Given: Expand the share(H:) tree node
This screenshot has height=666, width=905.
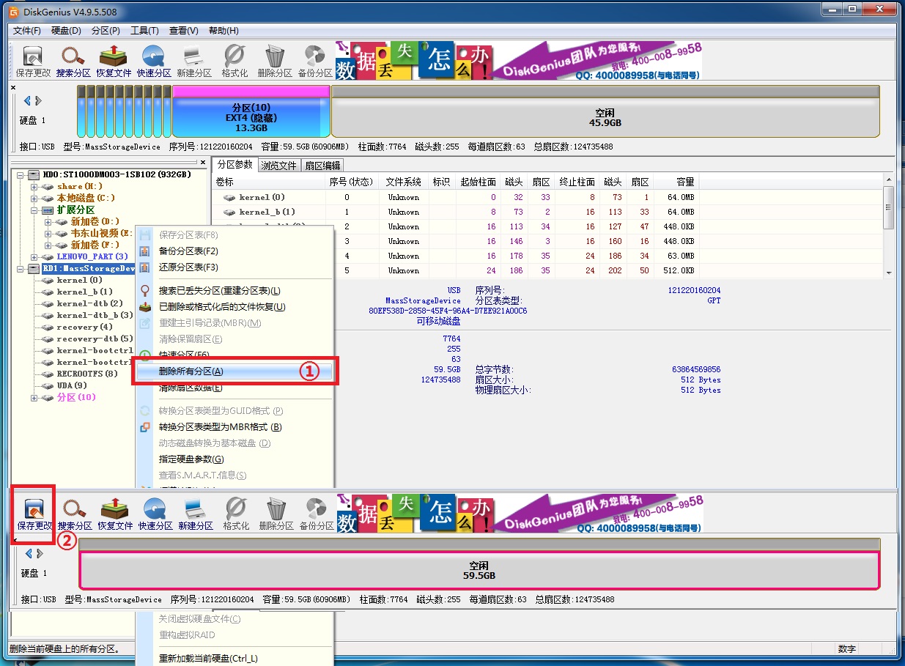Looking at the screenshot, I should click(34, 186).
